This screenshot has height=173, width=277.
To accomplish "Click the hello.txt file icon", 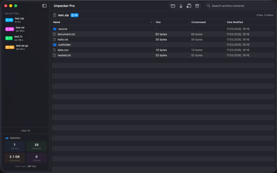I will pos(54,39).
